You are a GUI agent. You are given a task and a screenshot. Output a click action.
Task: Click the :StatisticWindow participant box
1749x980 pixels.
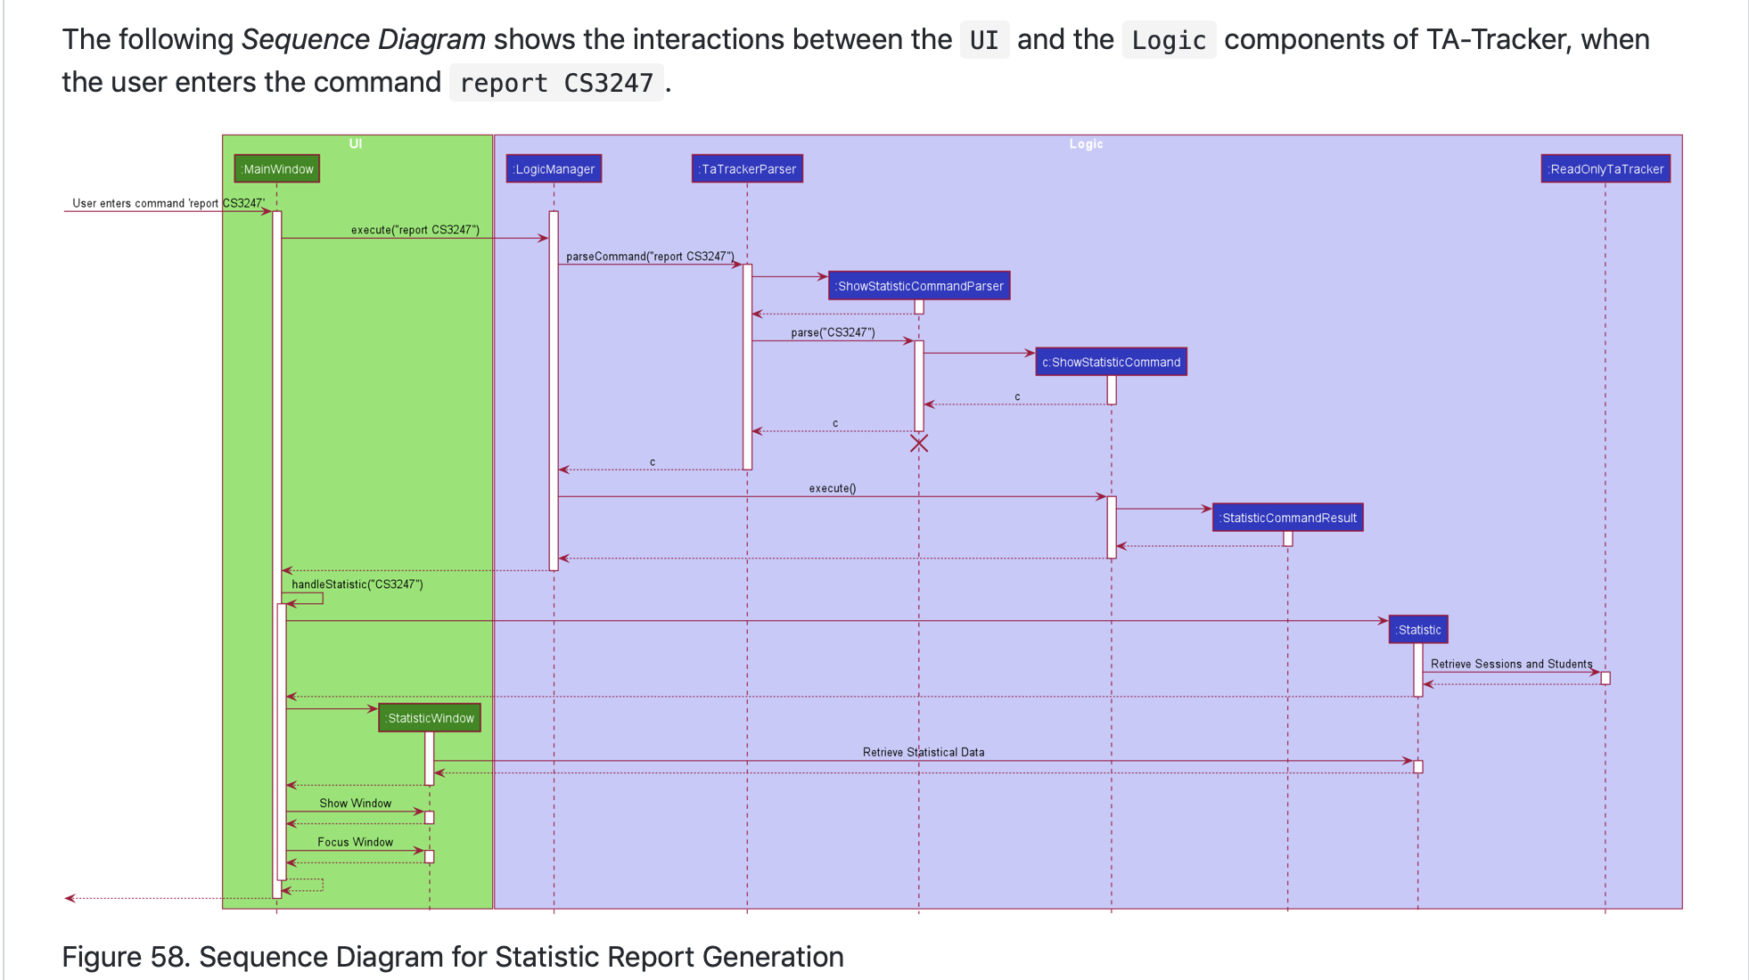point(430,718)
